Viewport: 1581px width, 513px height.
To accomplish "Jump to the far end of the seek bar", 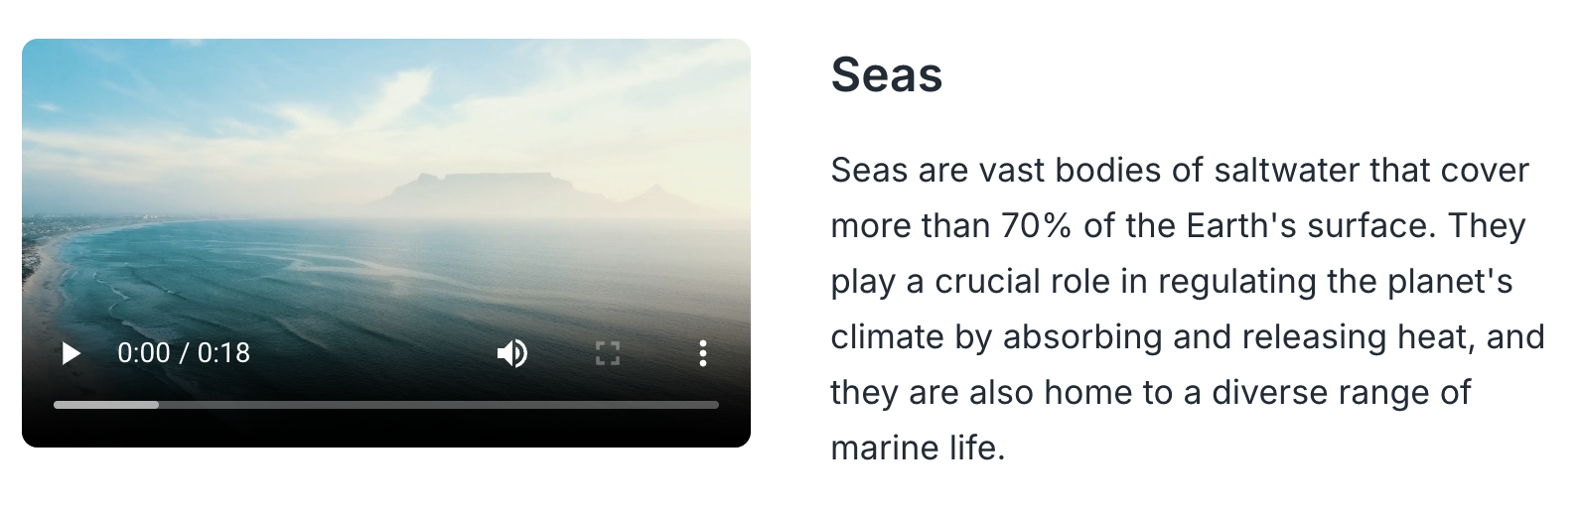I will pyautogui.click(x=715, y=405).
